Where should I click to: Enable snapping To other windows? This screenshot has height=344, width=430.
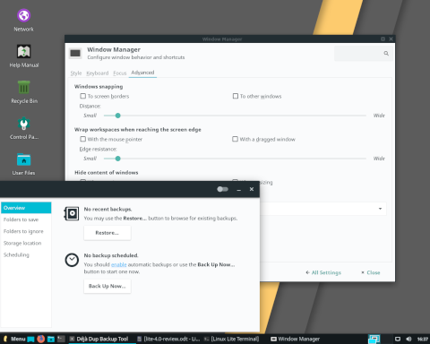click(236, 96)
